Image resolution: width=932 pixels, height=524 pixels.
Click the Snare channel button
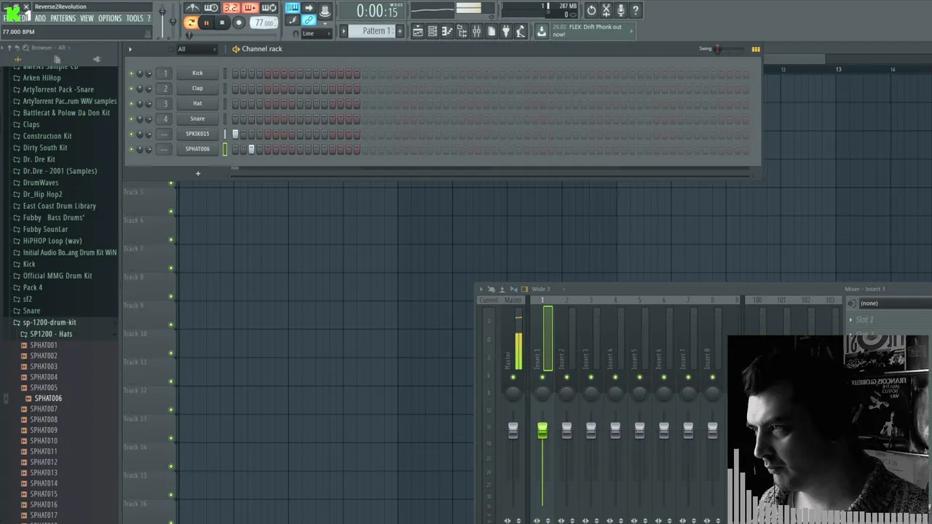197,119
